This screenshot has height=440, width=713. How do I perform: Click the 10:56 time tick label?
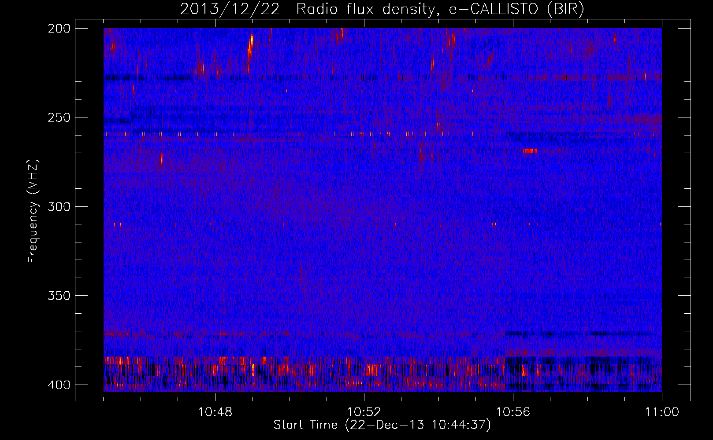513,412
